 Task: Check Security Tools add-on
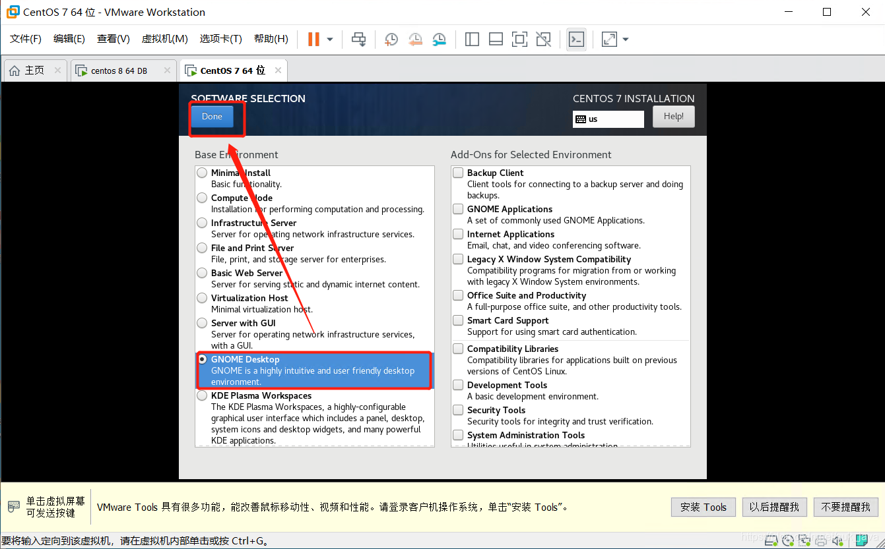458,410
